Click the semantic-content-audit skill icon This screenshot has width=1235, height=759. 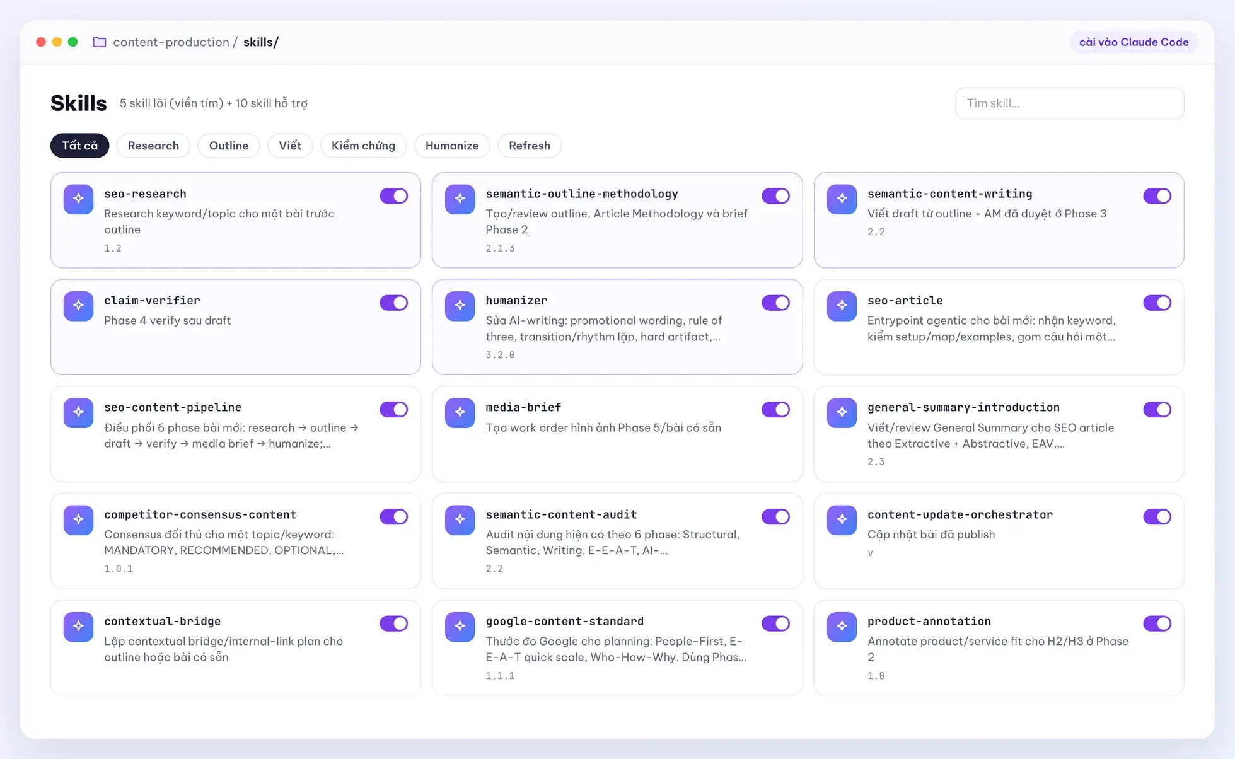460,520
